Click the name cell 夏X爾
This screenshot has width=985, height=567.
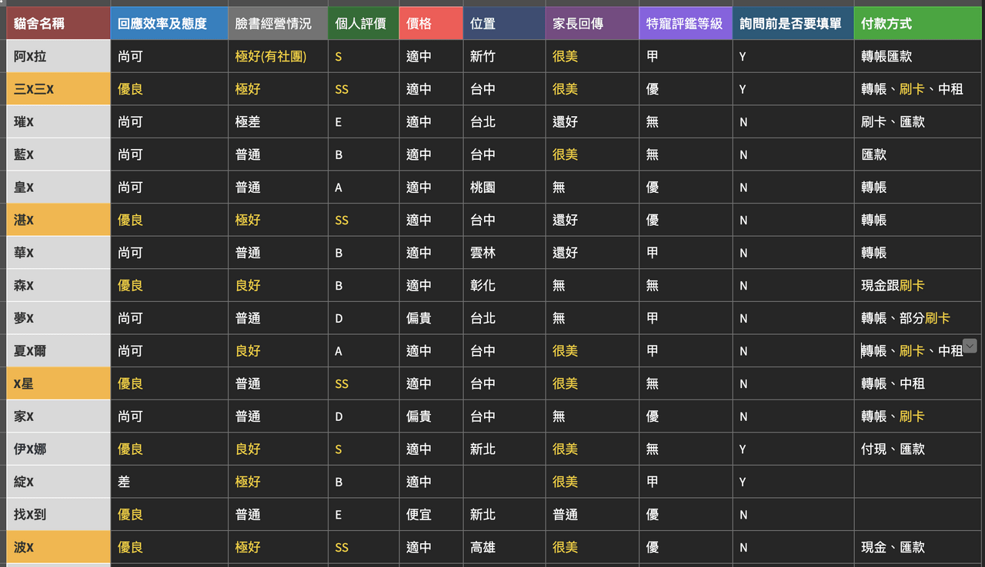point(58,351)
